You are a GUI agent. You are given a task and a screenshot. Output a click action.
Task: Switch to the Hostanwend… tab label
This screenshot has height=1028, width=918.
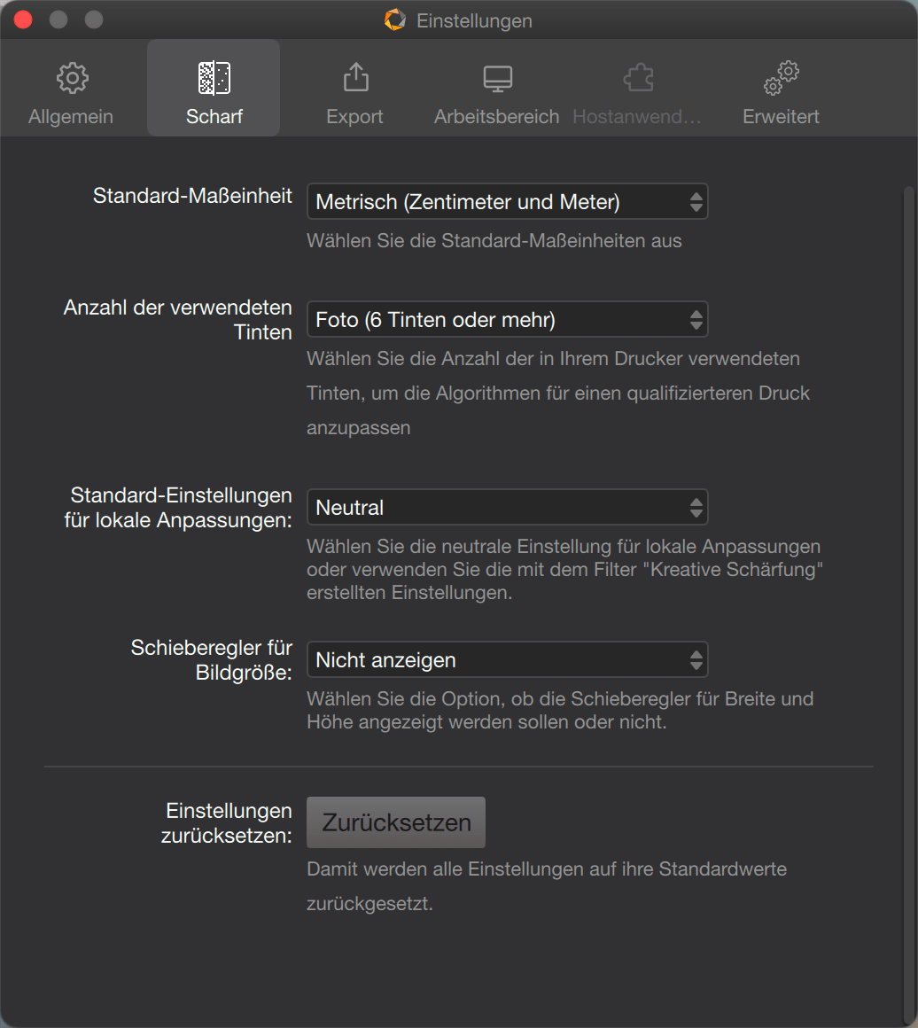(x=637, y=117)
